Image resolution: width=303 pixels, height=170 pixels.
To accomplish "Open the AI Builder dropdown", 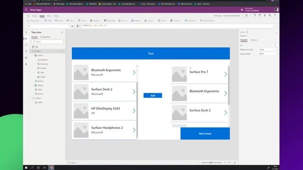I will (x=191, y=21).
